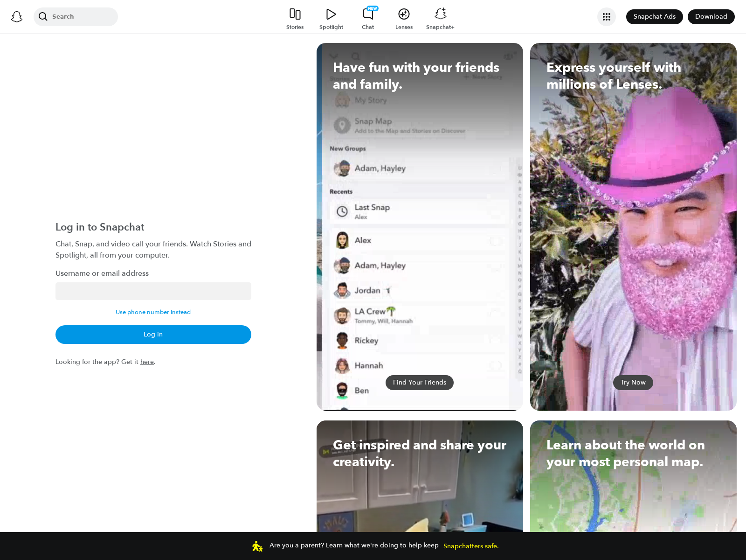Open the Snapchatters safe link
Screen dimensions: 746x560
tap(470, 546)
